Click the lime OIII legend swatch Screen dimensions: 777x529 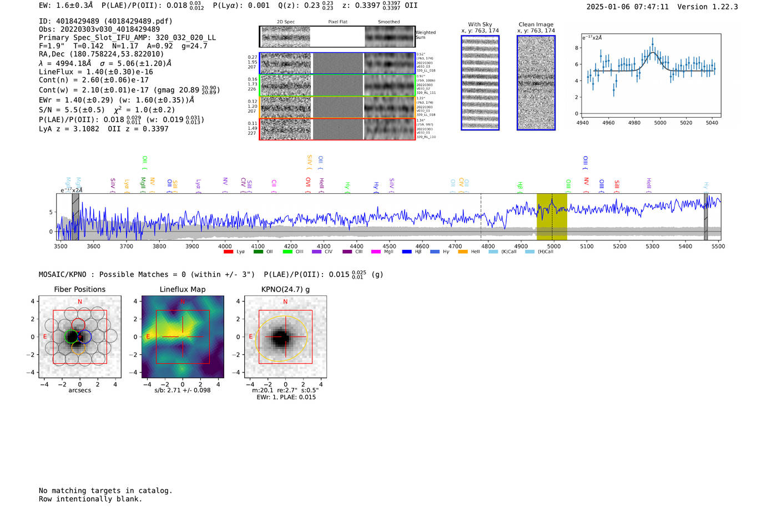pyautogui.click(x=287, y=251)
